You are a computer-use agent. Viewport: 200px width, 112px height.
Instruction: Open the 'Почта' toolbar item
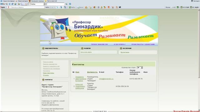(x=80, y=7)
